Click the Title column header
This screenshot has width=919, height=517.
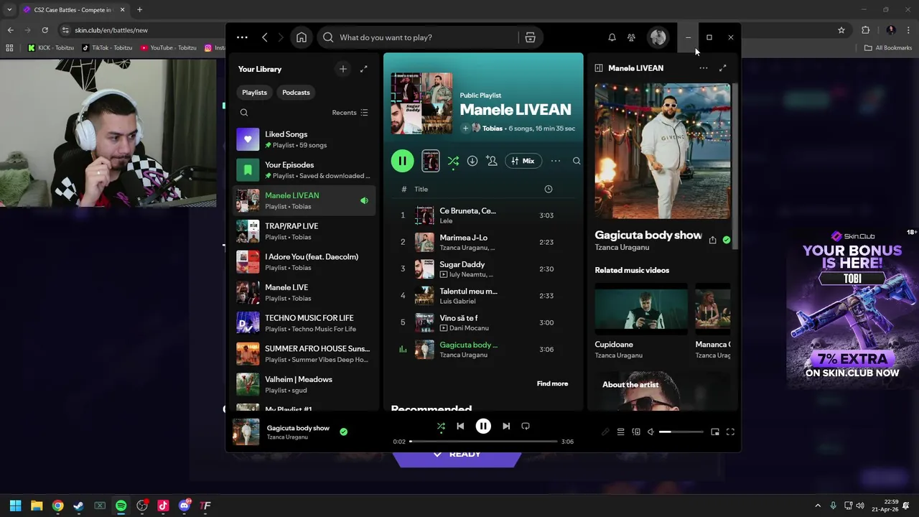click(x=421, y=190)
